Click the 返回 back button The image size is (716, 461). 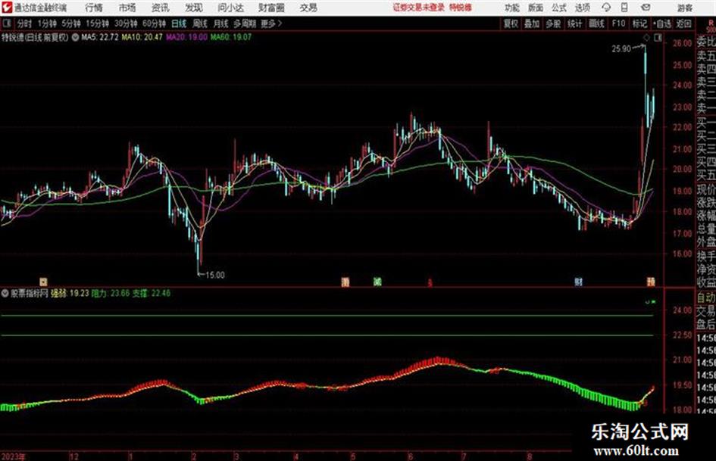click(683, 23)
